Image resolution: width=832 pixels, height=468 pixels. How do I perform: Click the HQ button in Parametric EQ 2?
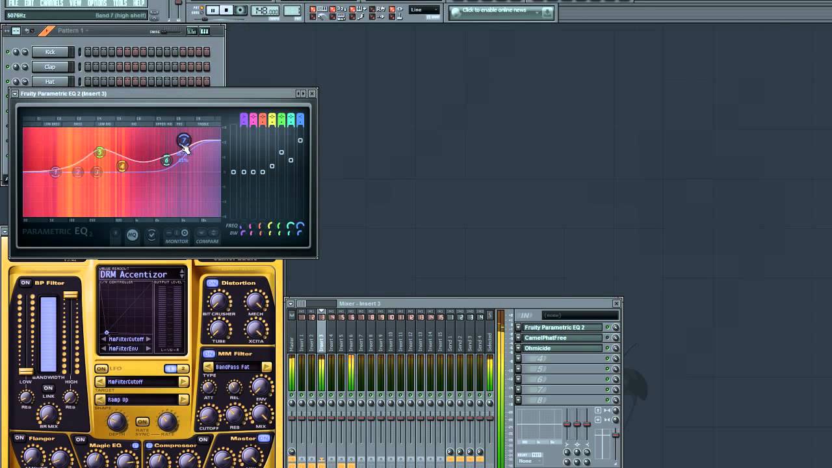click(x=132, y=235)
